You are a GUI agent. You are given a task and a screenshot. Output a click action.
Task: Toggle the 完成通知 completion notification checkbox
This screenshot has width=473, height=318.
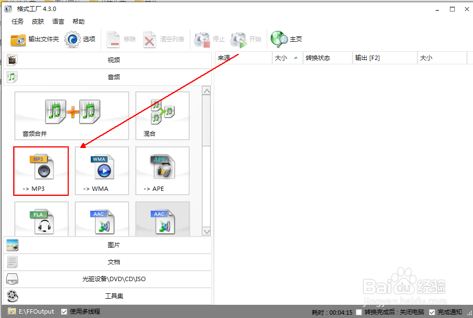432,311
